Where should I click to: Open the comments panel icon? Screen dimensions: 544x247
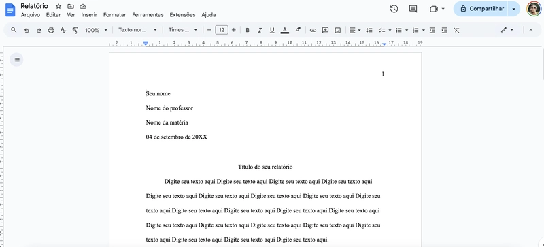(413, 9)
